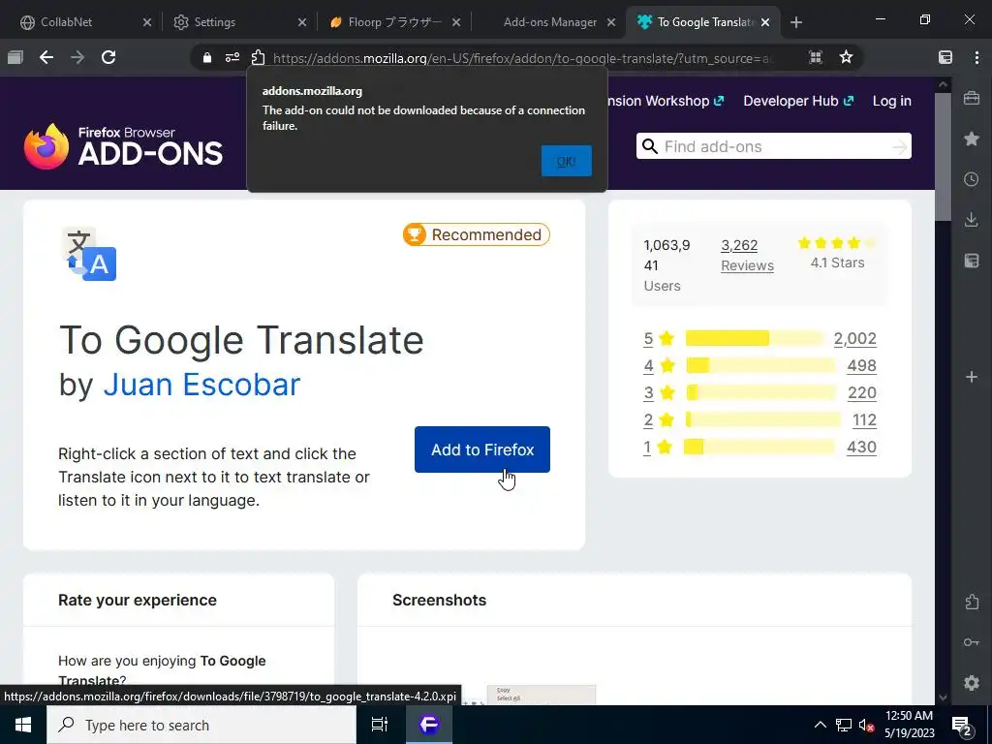Click the muted volume tray icon
The width and height of the screenshot is (992, 744).
click(866, 725)
